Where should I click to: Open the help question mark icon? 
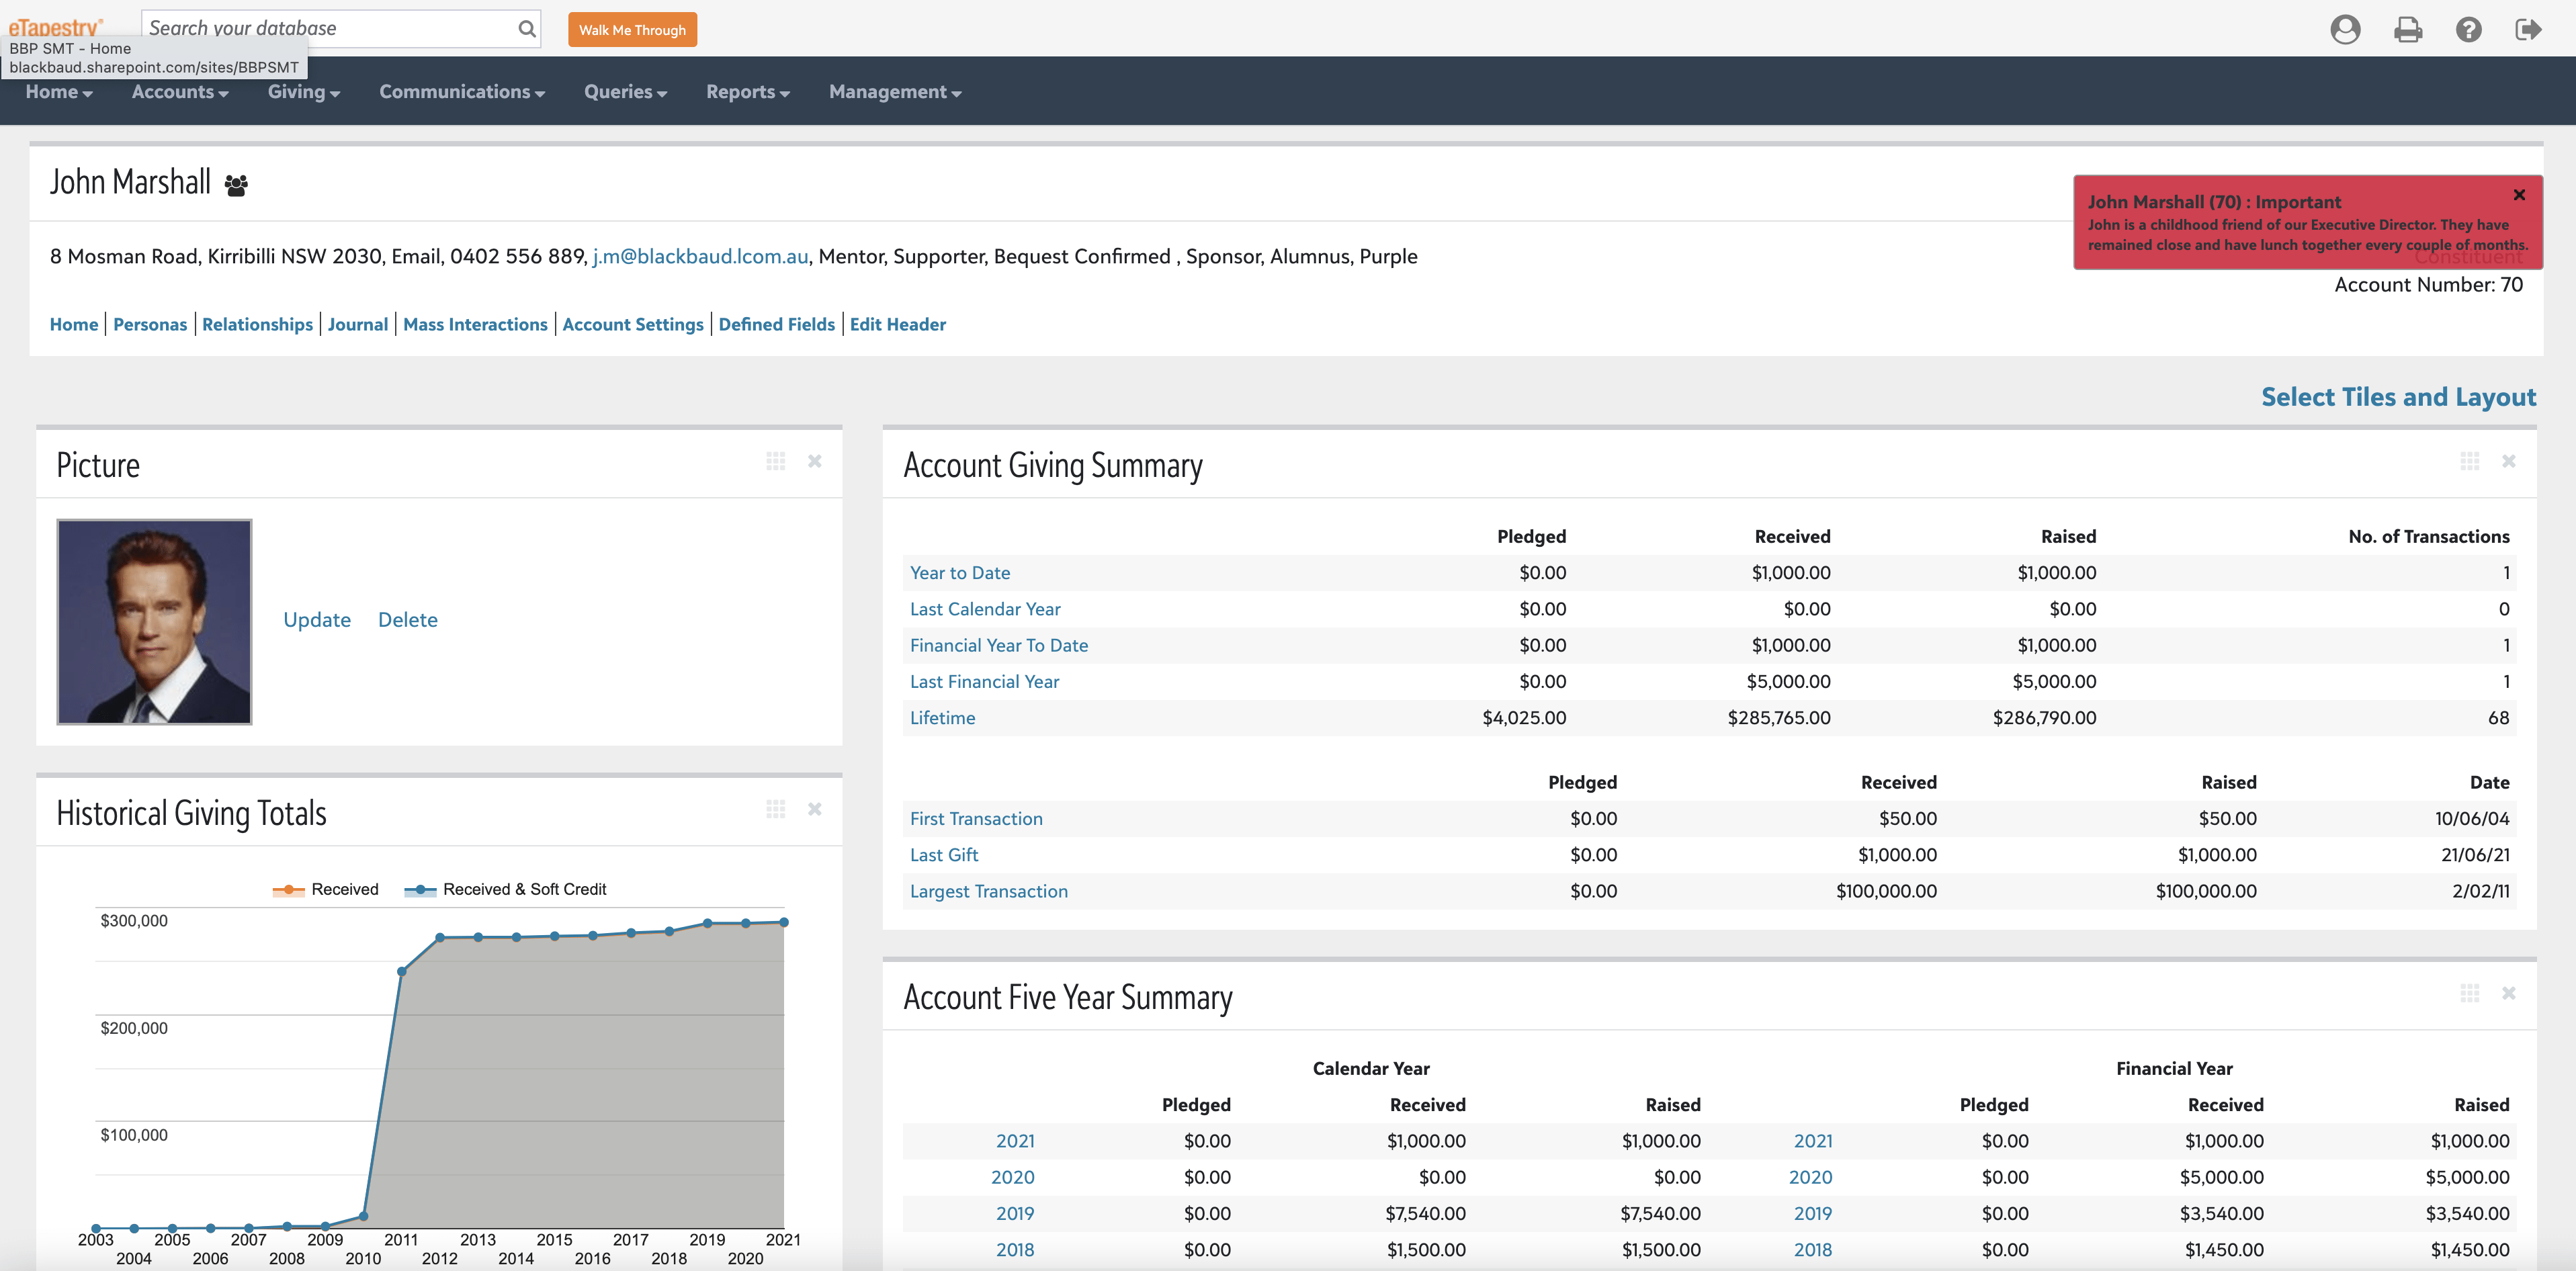[2468, 29]
